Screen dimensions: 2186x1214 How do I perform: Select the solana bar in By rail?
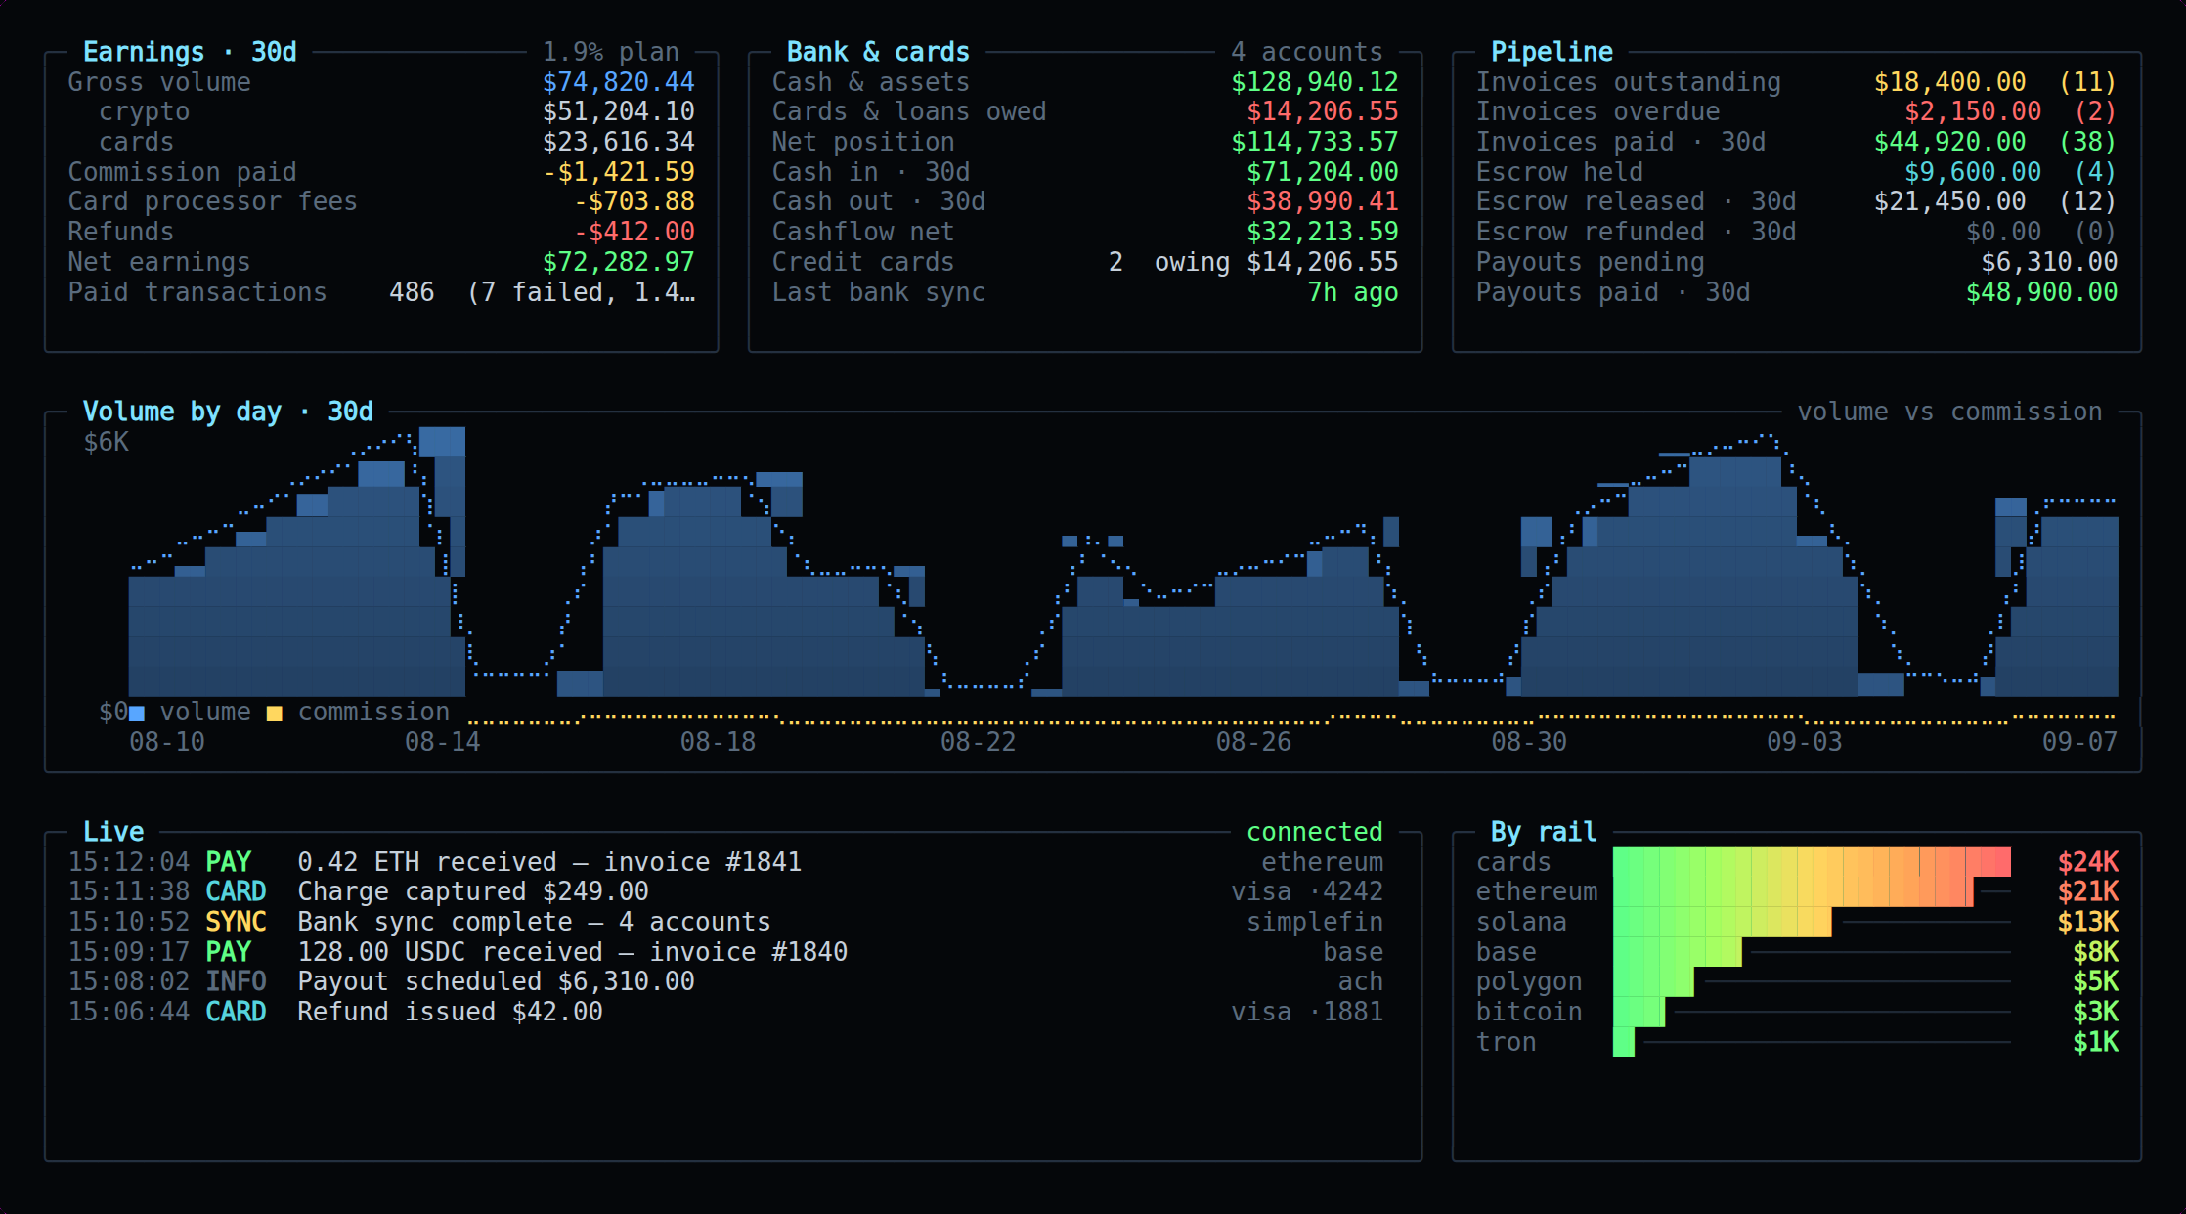pos(1722,922)
